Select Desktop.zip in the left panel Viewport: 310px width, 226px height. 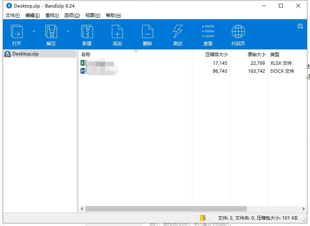point(24,53)
